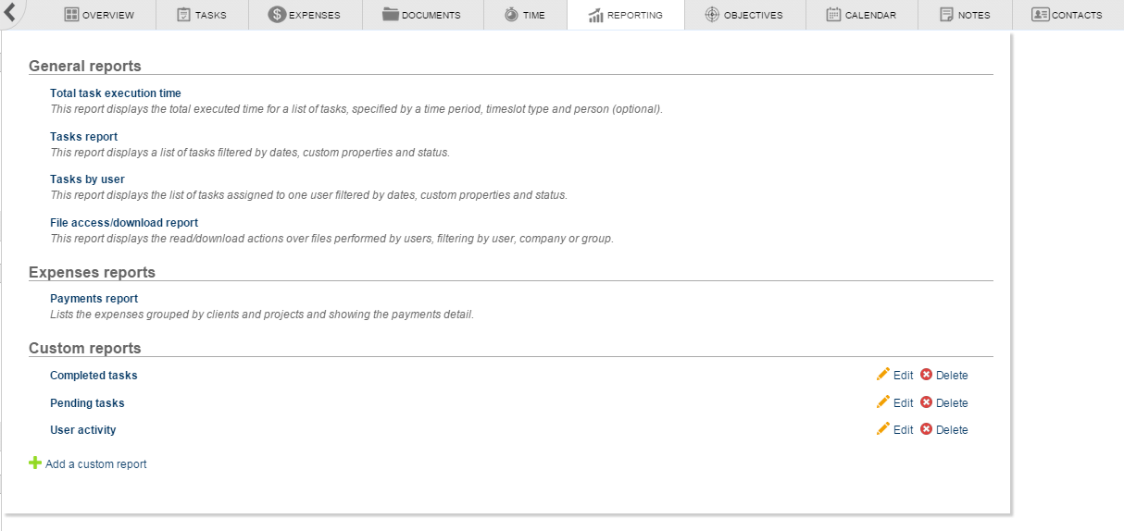Click the red delete icon for User activity
Viewport: 1124px width, 531px height.
926,429
